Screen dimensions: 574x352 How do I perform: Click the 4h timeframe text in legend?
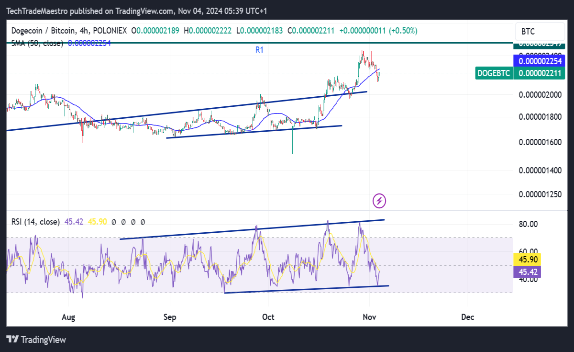[84, 31]
